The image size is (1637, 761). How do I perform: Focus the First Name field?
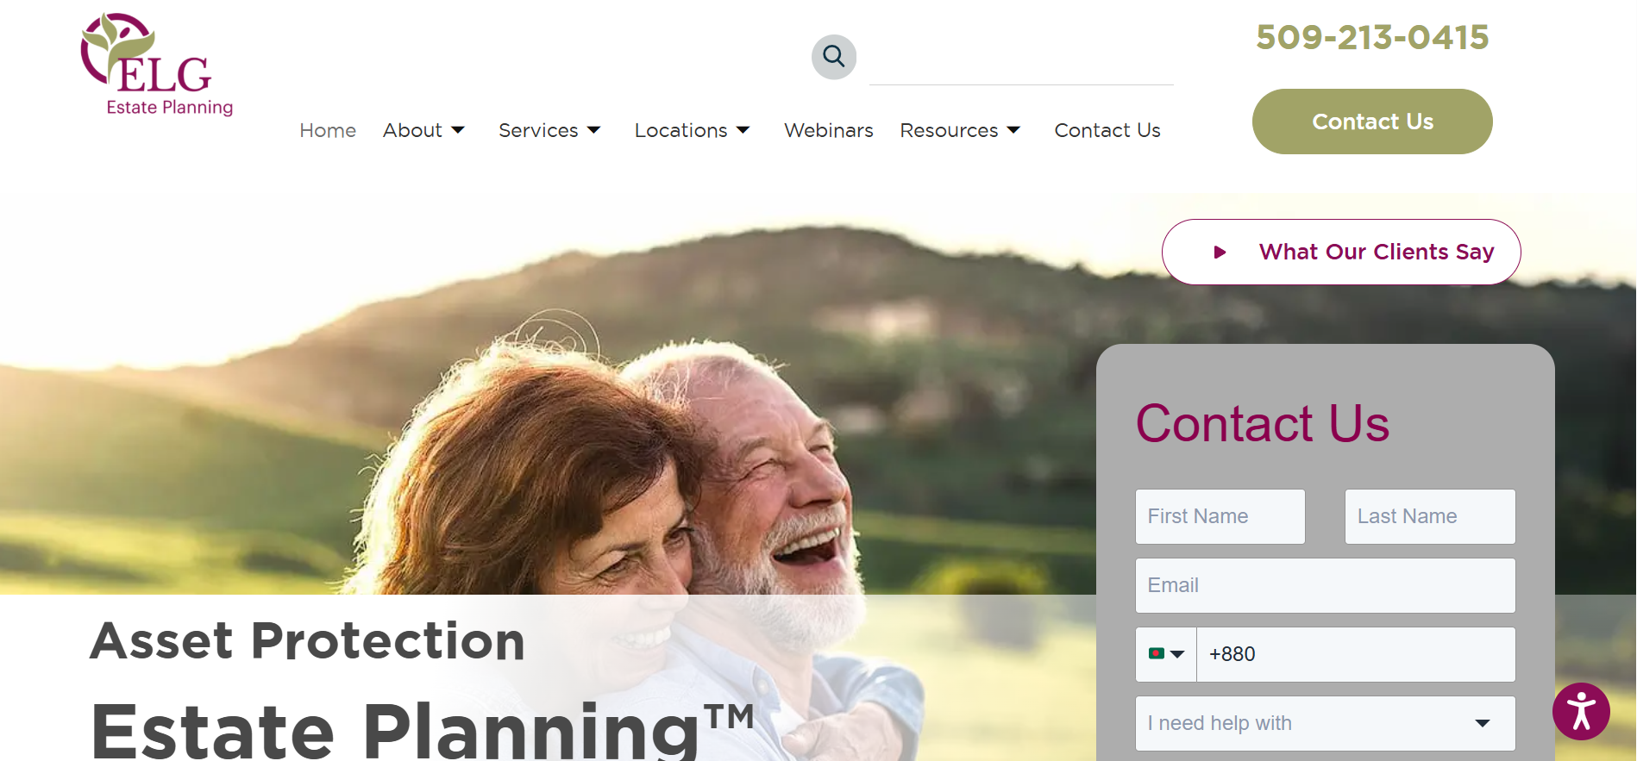(1220, 516)
